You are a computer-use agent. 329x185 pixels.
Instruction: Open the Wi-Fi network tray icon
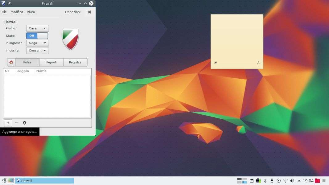285,181
